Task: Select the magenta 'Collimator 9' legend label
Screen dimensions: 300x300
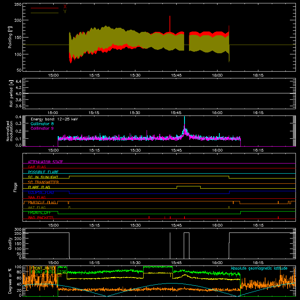Action: coord(42,128)
